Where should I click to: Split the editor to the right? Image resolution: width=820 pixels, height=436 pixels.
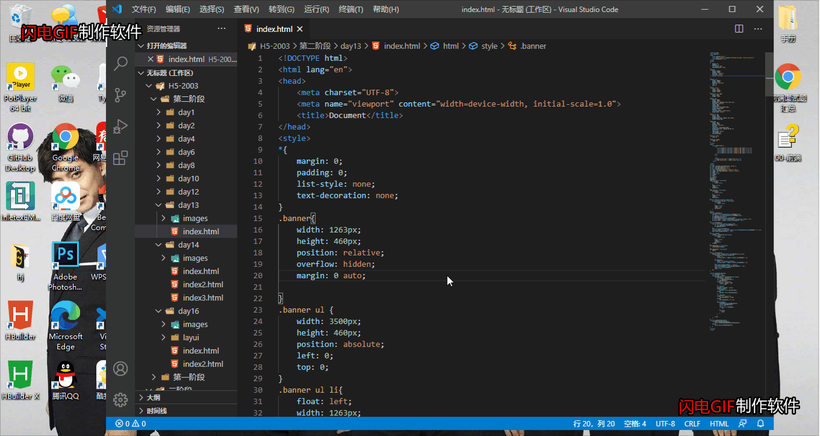click(739, 29)
